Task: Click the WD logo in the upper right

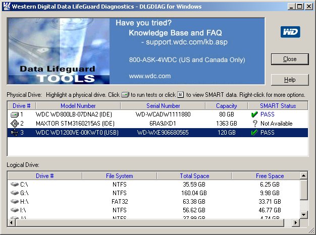Action: 290,32
